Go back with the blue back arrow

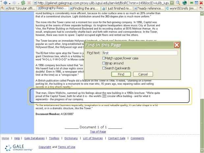coord(6,3)
